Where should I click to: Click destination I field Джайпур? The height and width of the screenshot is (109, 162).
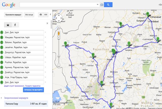coord(24,72)
